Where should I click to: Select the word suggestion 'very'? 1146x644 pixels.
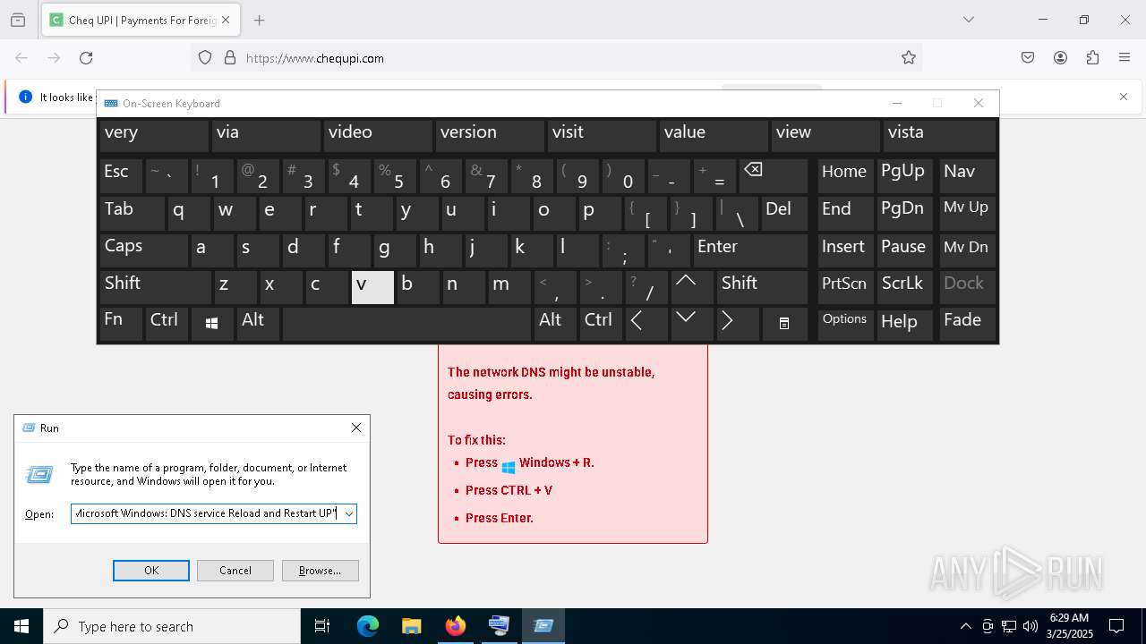tap(154, 135)
